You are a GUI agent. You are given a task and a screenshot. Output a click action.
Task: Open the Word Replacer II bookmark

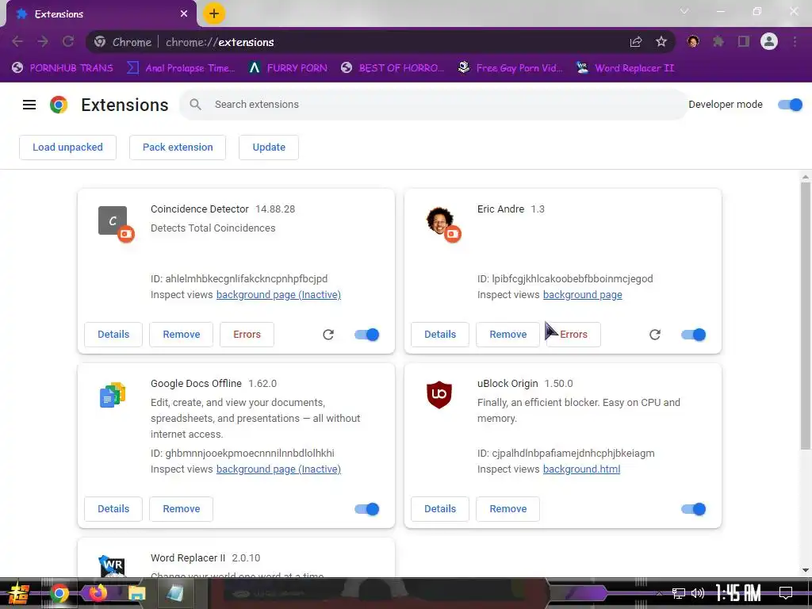[625, 68]
